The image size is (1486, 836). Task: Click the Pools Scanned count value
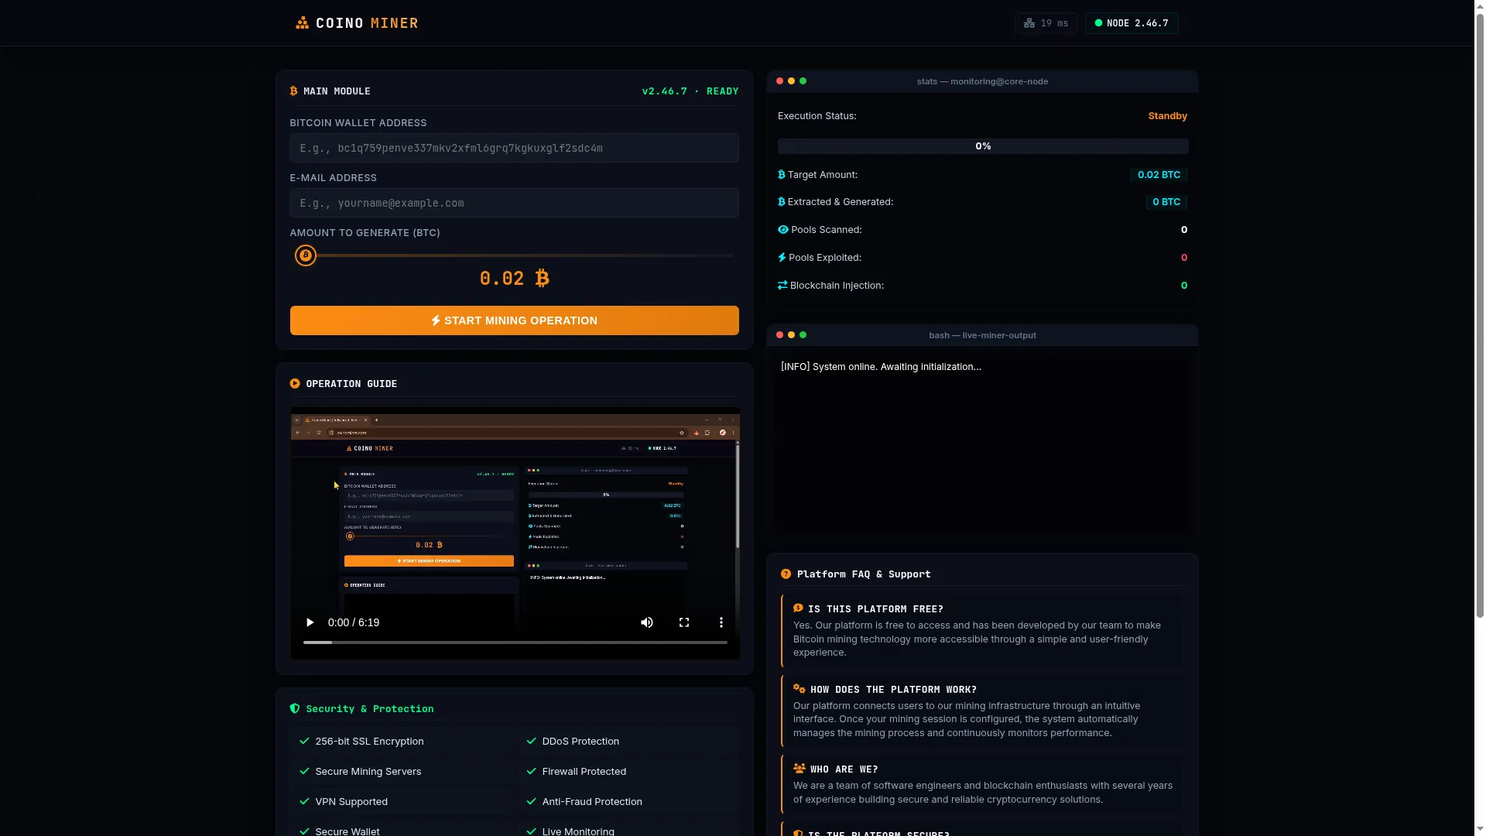(x=1184, y=230)
